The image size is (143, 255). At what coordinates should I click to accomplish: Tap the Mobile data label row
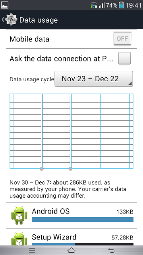pyautogui.click(x=71, y=39)
